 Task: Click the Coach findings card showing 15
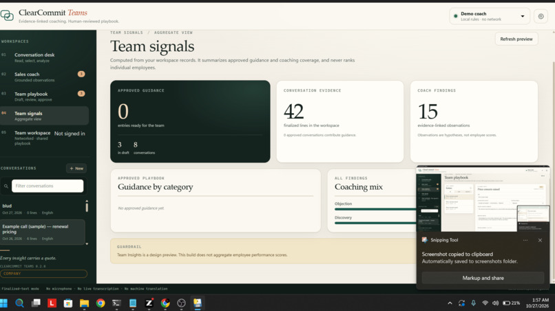[x=474, y=121]
